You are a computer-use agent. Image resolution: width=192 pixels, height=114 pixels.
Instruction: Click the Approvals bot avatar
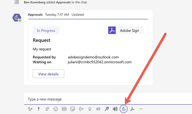click(17, 18)
